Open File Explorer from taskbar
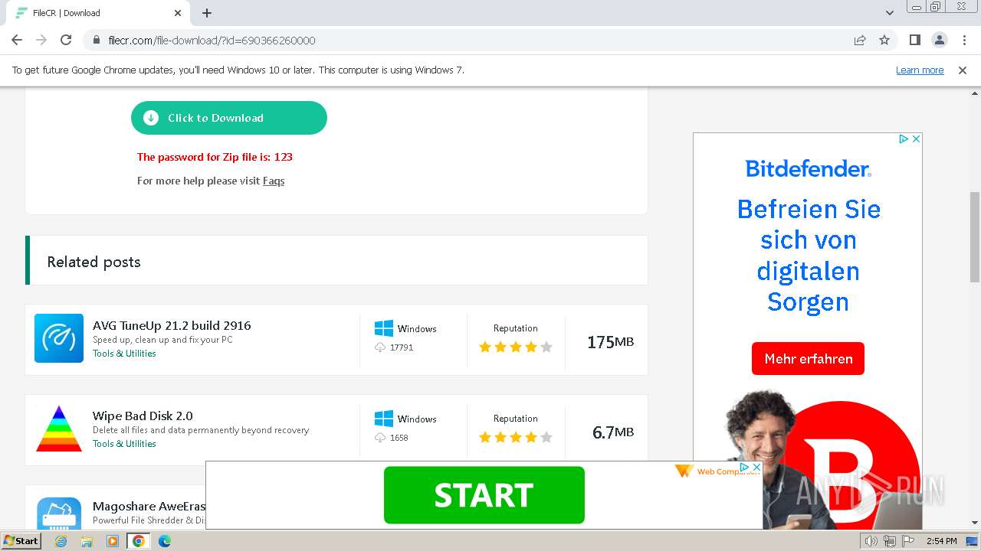981x551 pixels. pos(87,541)
